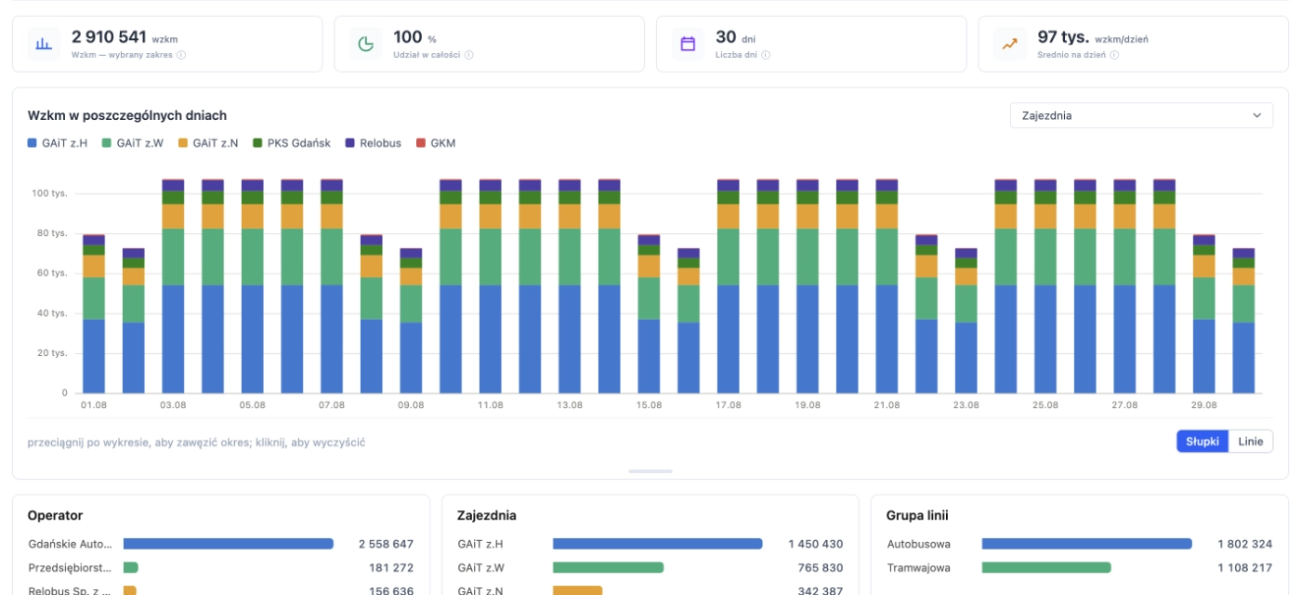Click the calendar icon beside 30 dni
Screen dimensions: 1301x595
tap(688, 44)
